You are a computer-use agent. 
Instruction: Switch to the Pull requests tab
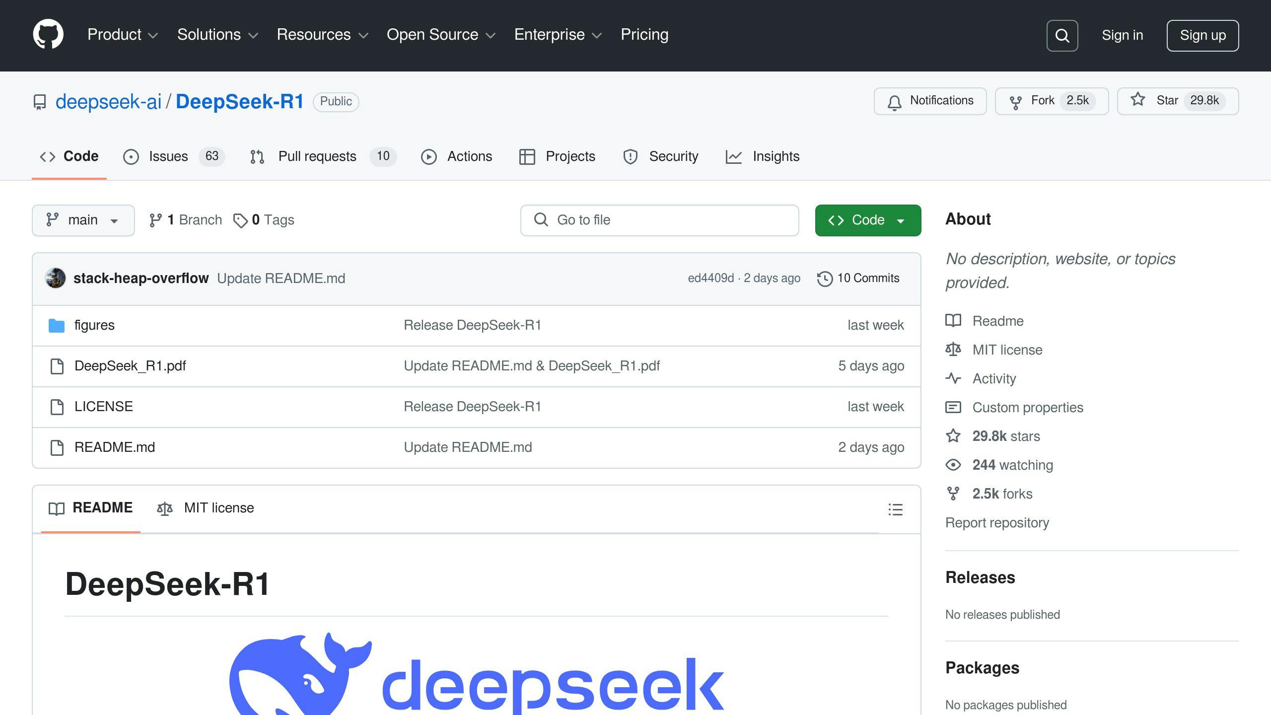tap(323, 156)
